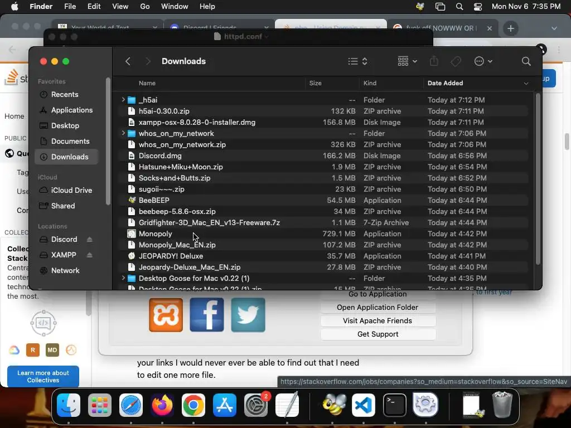Open a new browser tab
This screenshot has width=571, height=428.
(511, 28)
